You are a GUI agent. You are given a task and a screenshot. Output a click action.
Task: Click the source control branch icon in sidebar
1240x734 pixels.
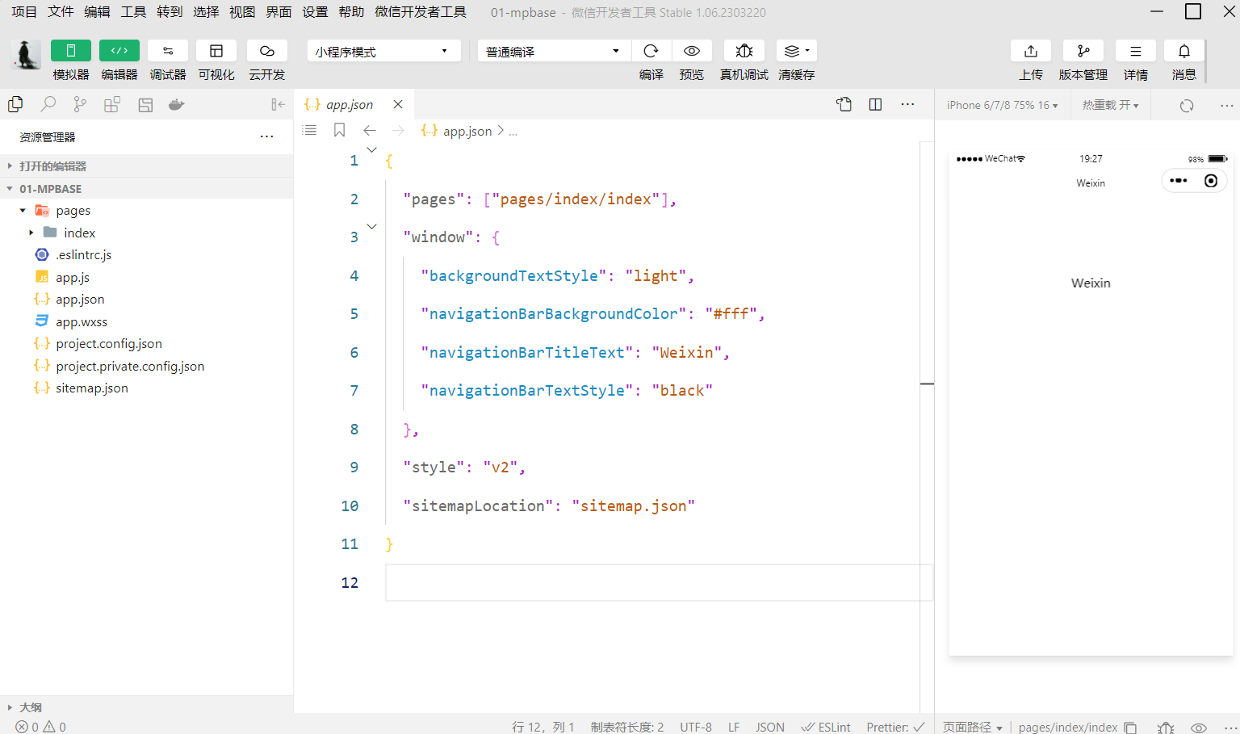coord(80,104)
